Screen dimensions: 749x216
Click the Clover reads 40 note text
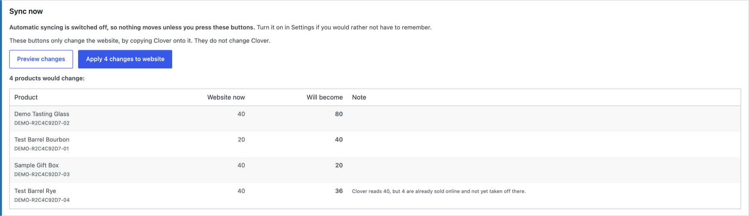pyautogui.click(x=439, y=191)
